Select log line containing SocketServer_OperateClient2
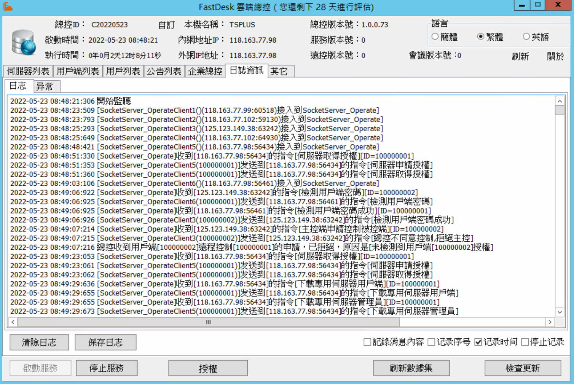Image resolution: width=574 pixels, height=384 pixels. [196, 120]
